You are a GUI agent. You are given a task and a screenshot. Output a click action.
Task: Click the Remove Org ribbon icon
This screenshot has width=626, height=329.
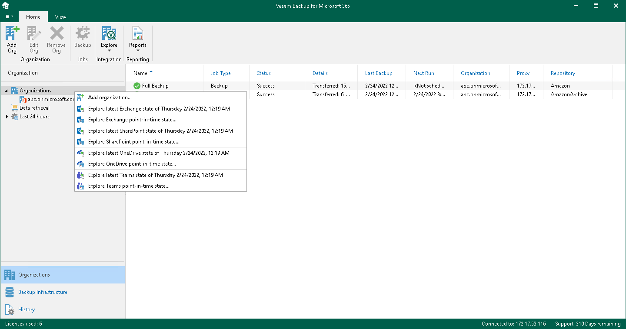pyautogui.click(x=57, y=39)
